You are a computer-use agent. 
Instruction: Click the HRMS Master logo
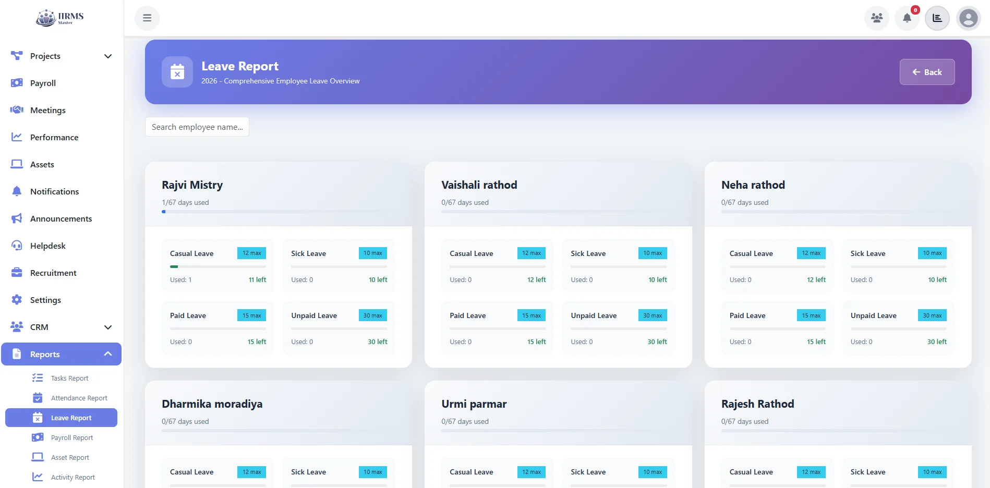pos(60,18)
